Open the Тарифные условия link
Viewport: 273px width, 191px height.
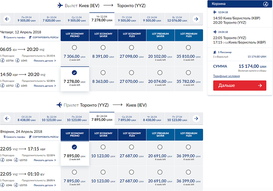(226, 76)
